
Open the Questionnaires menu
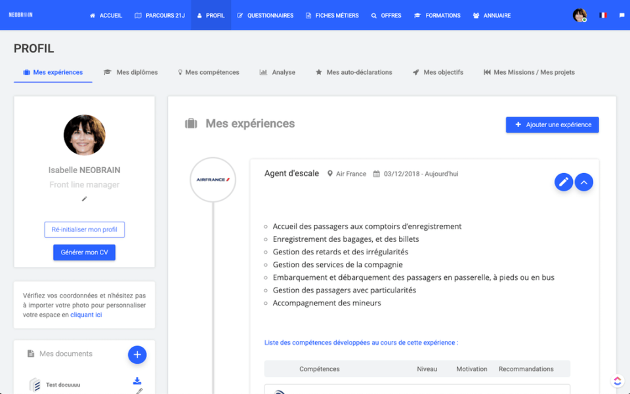265,15
